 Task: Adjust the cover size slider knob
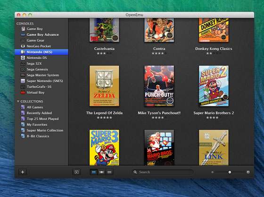point(230,172)
